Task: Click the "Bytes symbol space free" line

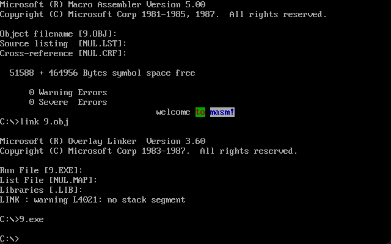Action: click(102, 73)
